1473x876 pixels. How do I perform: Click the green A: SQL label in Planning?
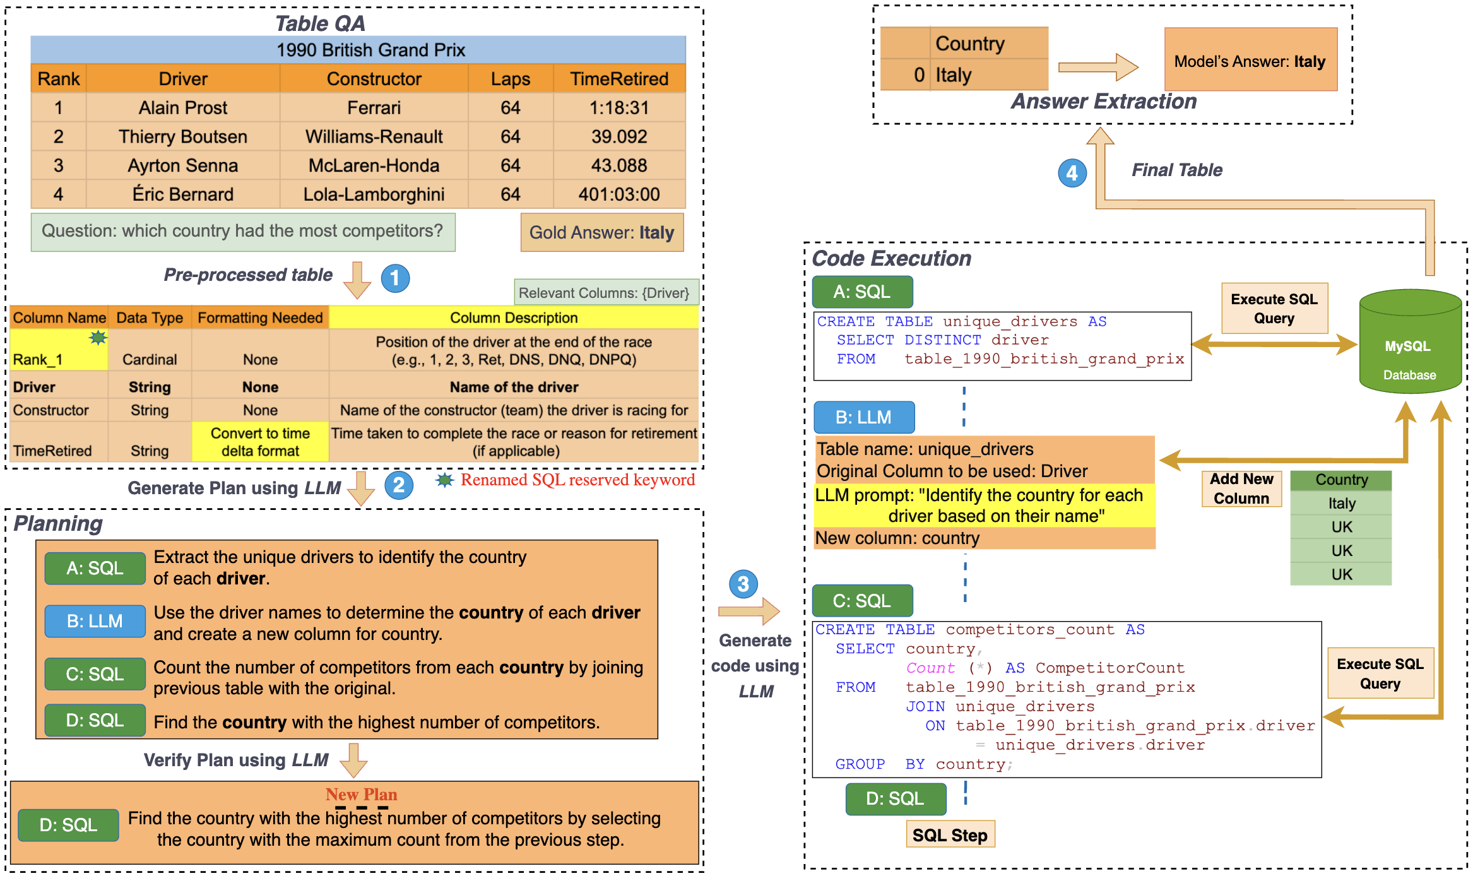click(x=95, y=568)
